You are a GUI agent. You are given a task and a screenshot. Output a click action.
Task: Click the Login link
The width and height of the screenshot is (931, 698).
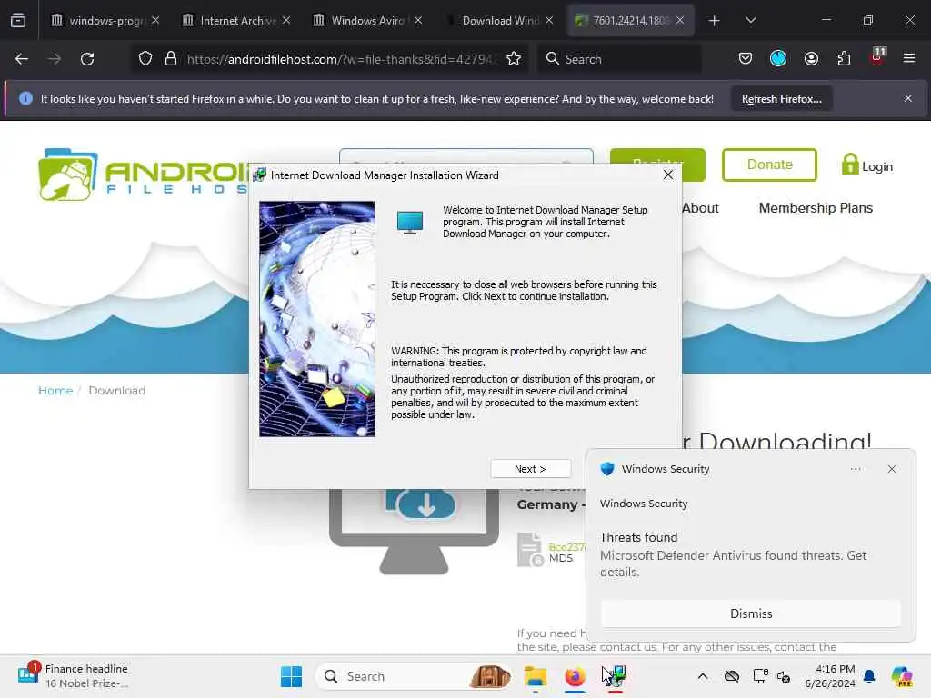coord(867,165)
